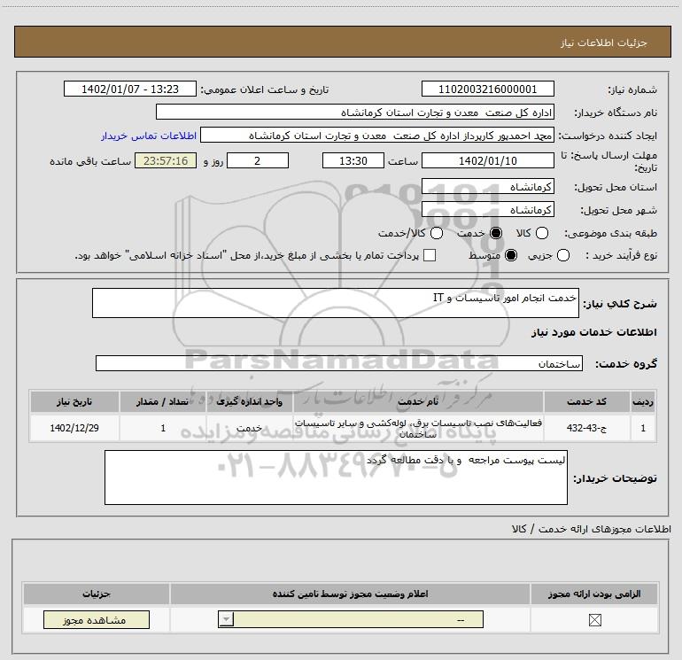Click the need date cell 1402/12/29

[74, 428]
